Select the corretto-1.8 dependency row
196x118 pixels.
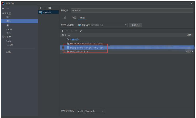[x=127, y=44]
